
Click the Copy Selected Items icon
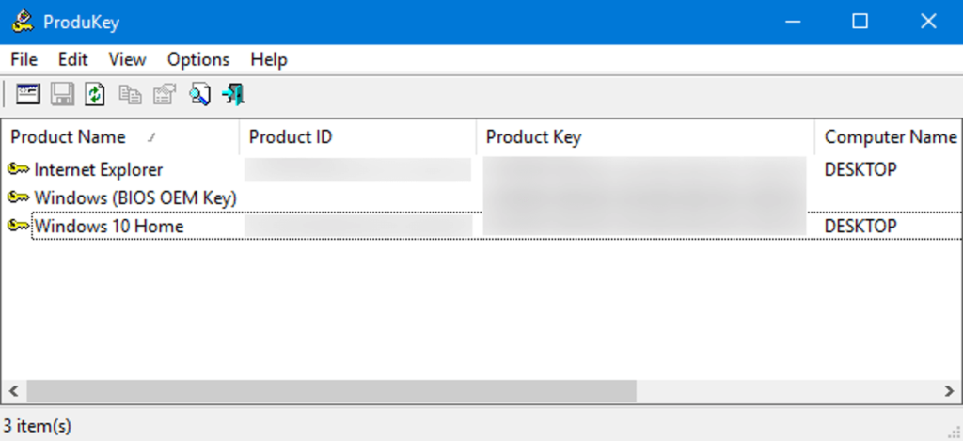(x=130, y=94)
